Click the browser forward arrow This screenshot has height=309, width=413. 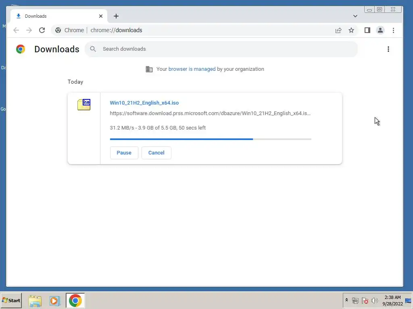click(x=29, y=30)
